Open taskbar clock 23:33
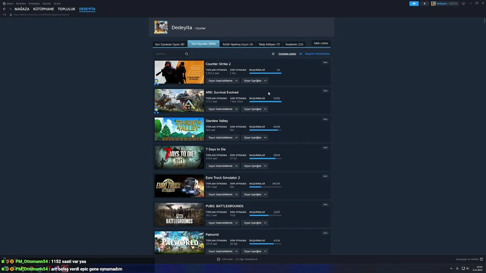 pos(478,268)
